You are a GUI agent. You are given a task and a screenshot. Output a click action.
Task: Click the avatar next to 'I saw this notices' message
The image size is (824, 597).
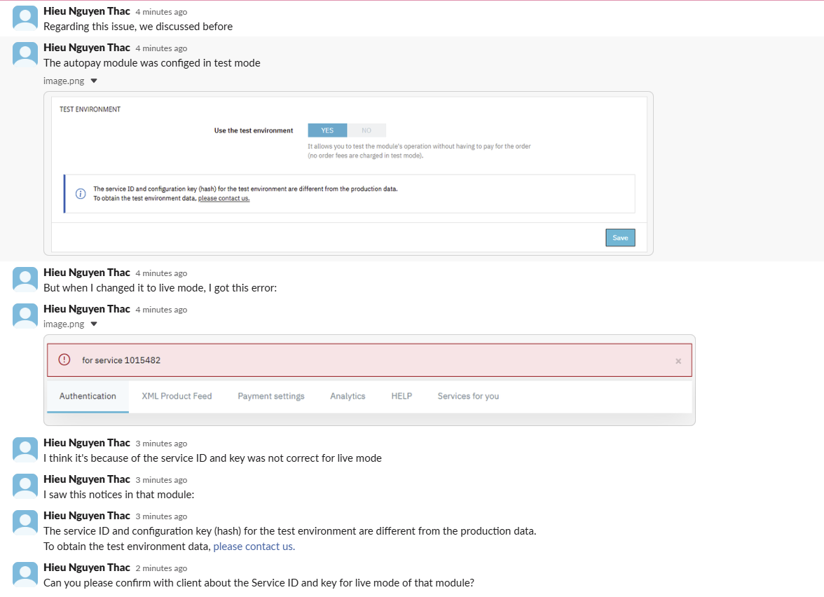click(25, 486)
